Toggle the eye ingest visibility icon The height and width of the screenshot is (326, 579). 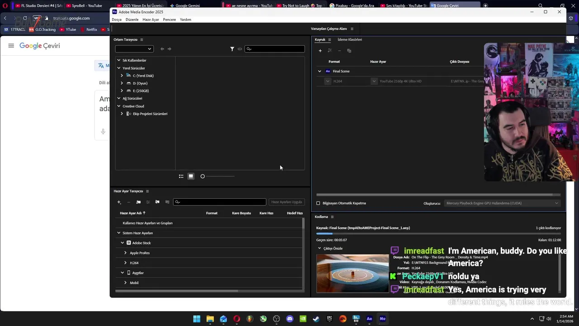(x=240, y=49)
